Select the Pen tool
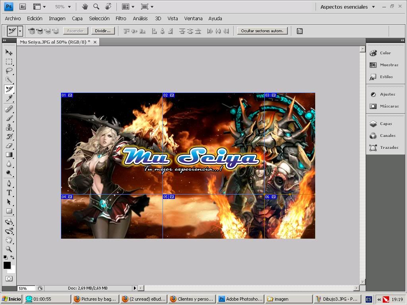The width and height of the screenshot is (407, 305). click(9, 183)
